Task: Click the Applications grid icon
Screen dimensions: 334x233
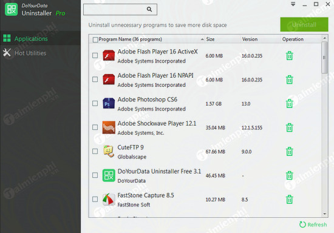Action: click(x=7, y=38)
